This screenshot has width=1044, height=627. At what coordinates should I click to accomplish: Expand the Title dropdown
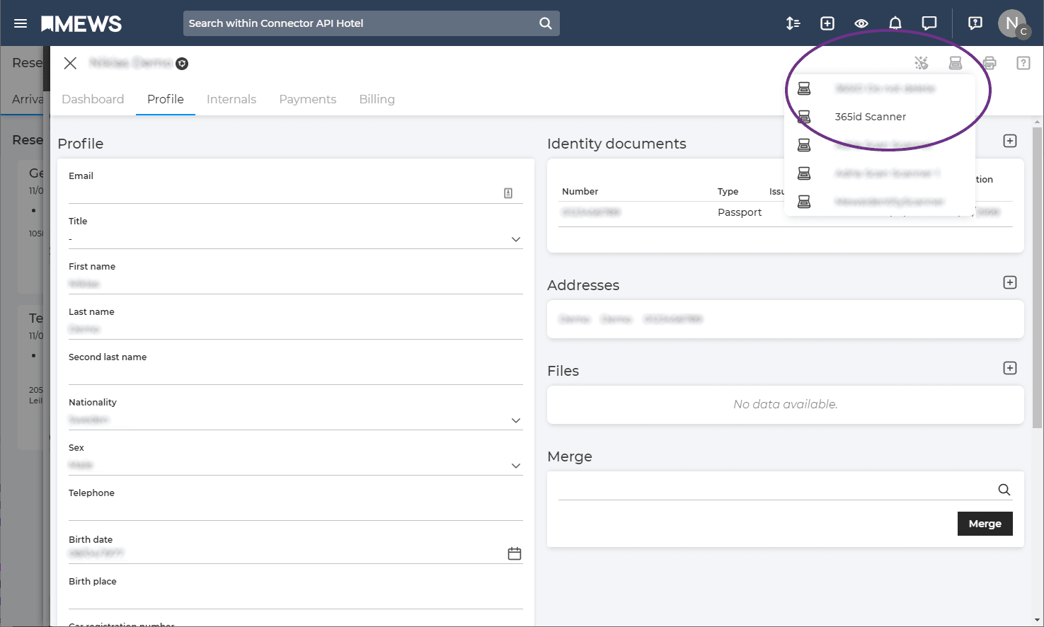(x=515, y=239)
